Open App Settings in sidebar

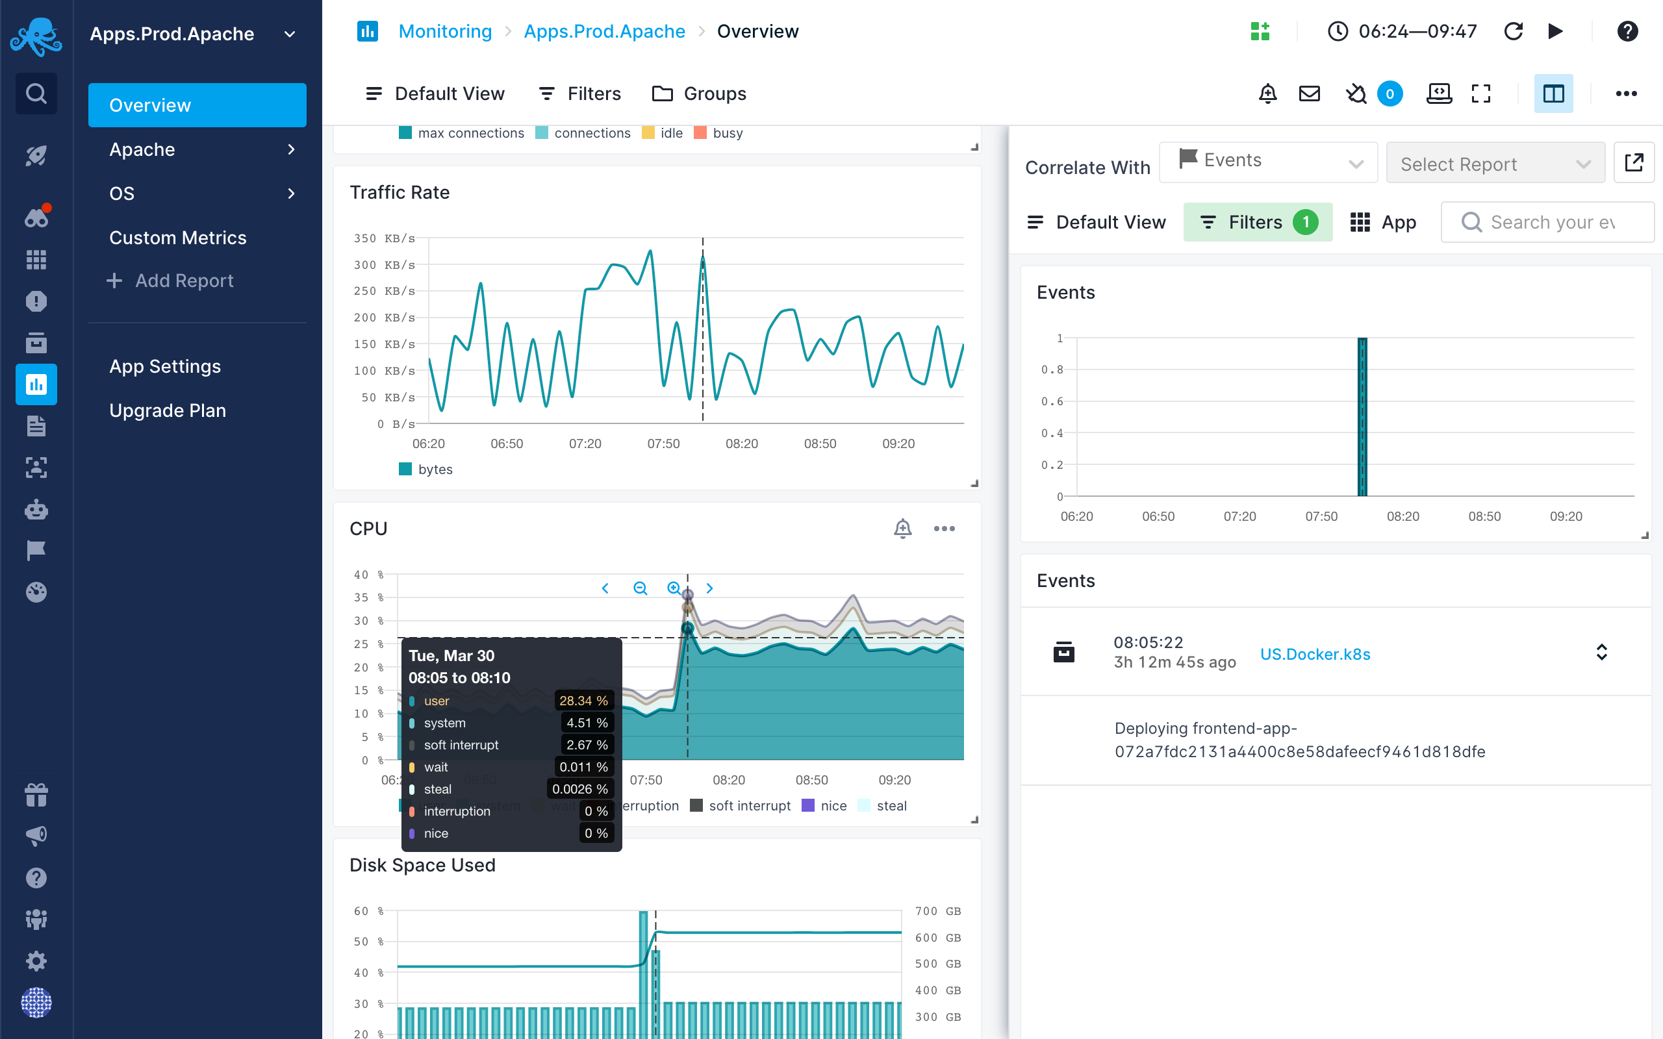point(164,366)
